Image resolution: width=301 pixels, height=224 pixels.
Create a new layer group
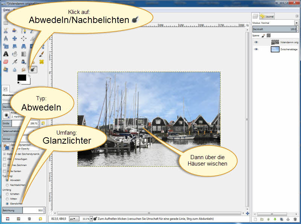pyautogui.click(x=262, y=219)
